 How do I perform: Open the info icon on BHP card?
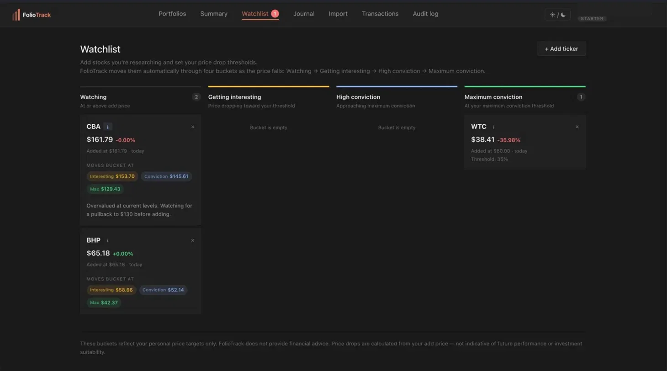pyautogui.click(x=108, y=240)
